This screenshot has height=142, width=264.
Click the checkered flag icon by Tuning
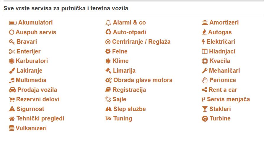point(108,118)
